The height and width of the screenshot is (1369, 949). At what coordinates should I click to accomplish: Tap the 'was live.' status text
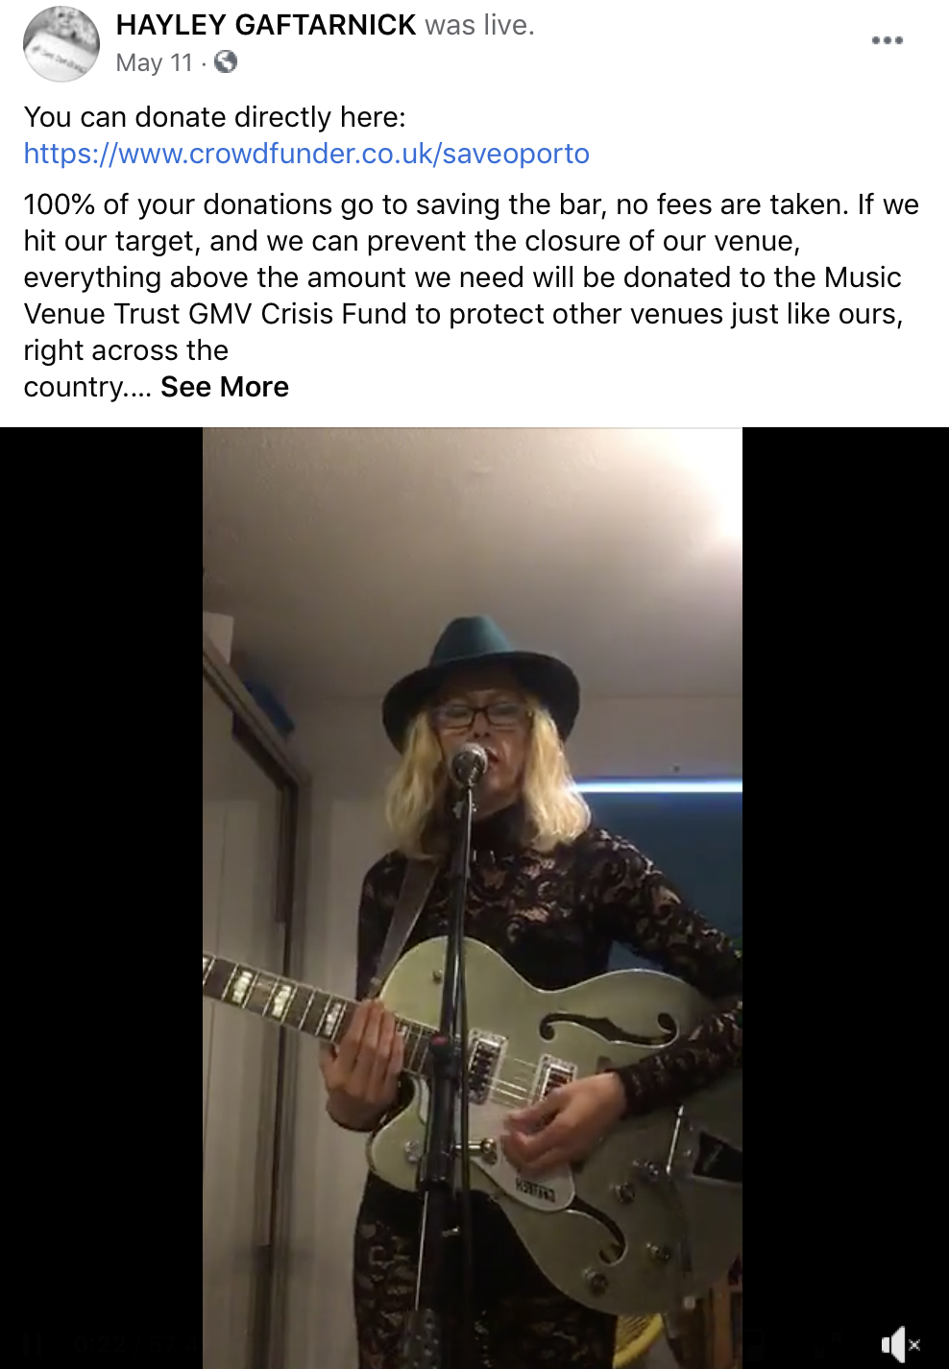[480, 25]
